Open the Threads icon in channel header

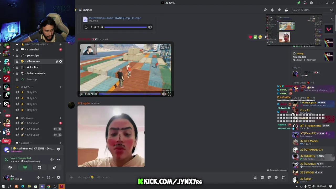[265, 10]
